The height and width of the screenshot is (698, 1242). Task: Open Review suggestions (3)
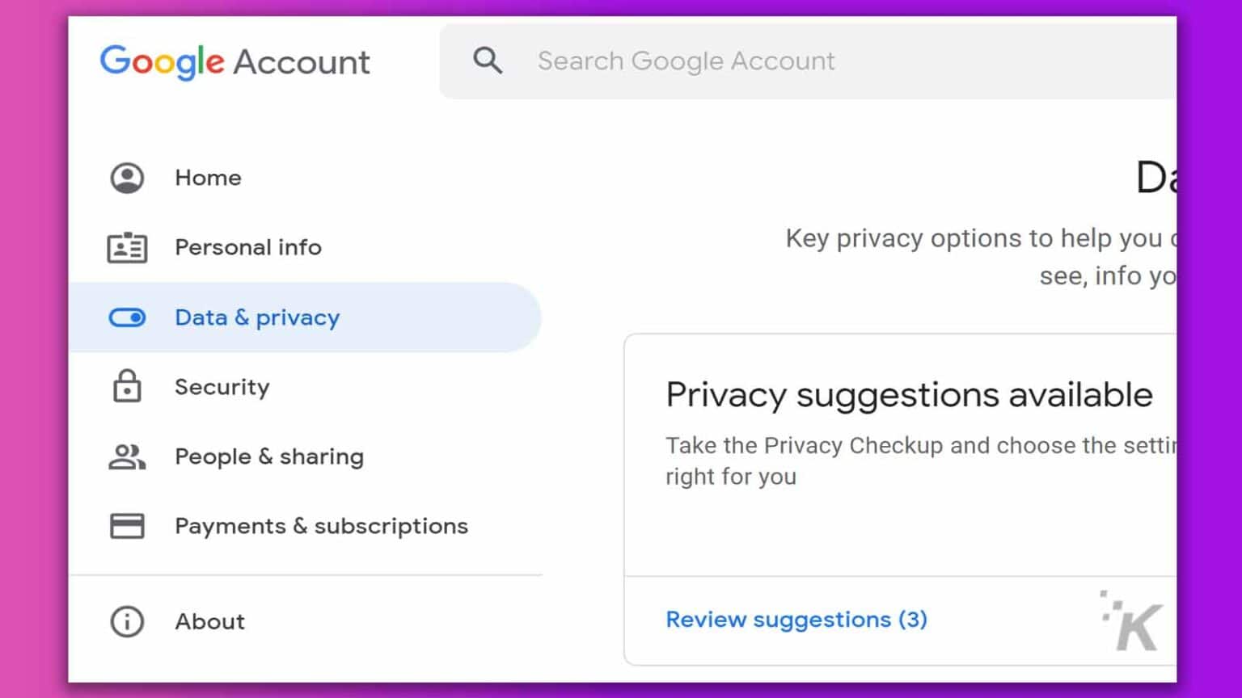[x=795, y=619]
